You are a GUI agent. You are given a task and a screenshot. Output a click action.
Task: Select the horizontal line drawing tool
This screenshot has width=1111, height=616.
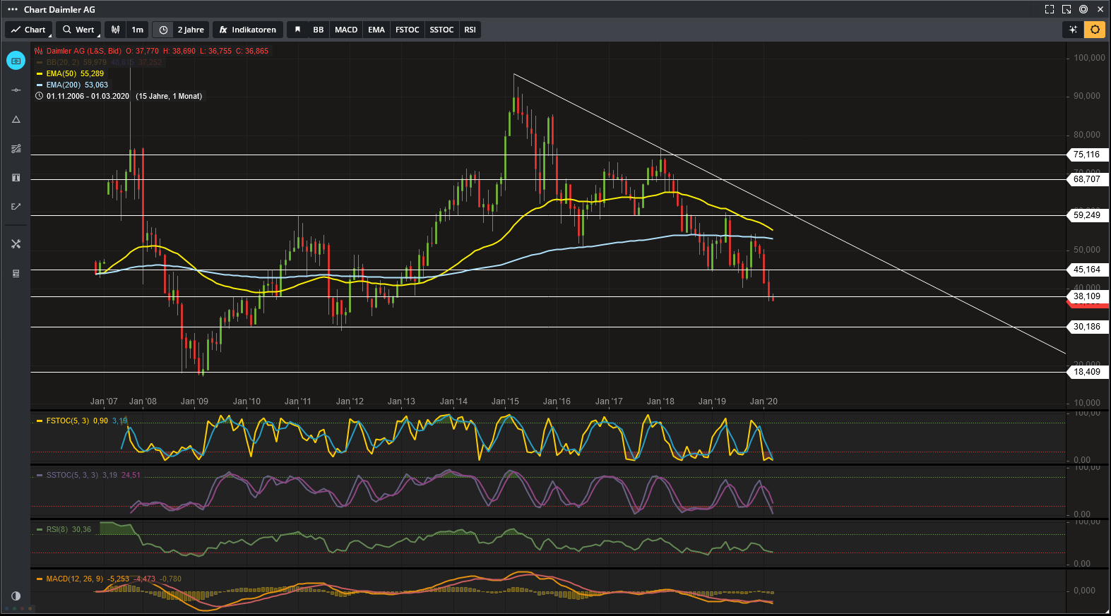16,90
